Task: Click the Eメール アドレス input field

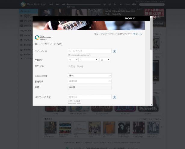Action: (x=90, y=51)
